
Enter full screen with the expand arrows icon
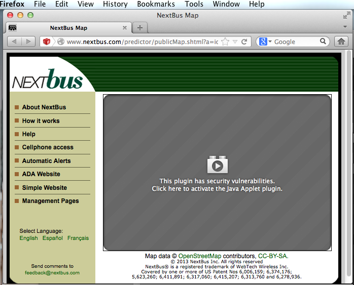tap(346, 16)
